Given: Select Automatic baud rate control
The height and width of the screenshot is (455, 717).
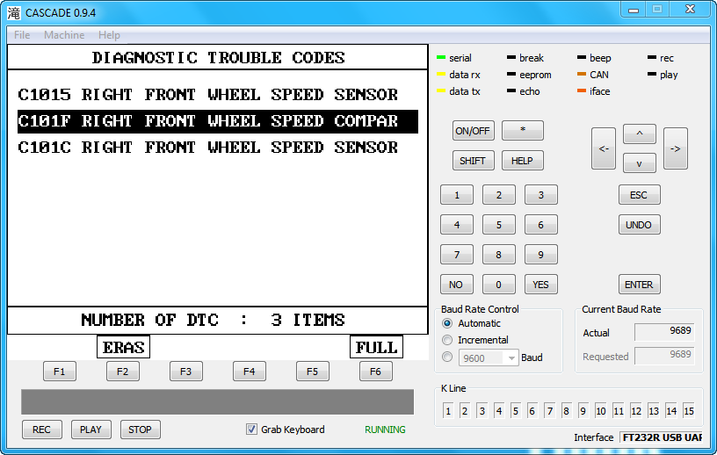Looking at the screenshot, I should click(x=447, y=323).
